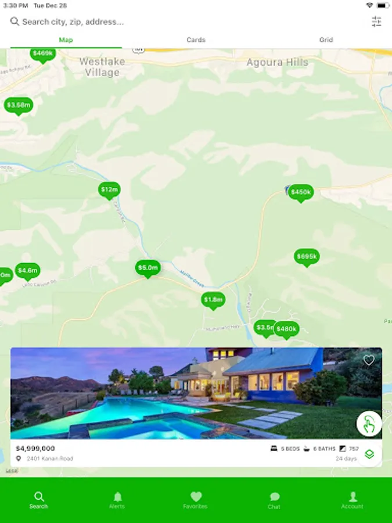Focus the search city, zip, address field
Screen dimensions: 392x523
click(x=186, y=22)
